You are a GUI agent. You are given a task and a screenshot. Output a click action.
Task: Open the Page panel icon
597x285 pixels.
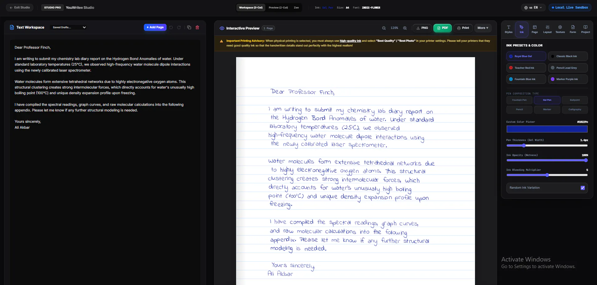[x=535, y=29]
